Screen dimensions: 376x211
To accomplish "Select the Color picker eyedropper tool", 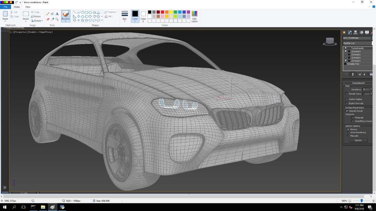I will [52, 19].
